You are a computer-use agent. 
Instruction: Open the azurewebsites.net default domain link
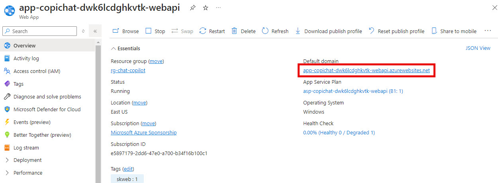click(367, 70)
